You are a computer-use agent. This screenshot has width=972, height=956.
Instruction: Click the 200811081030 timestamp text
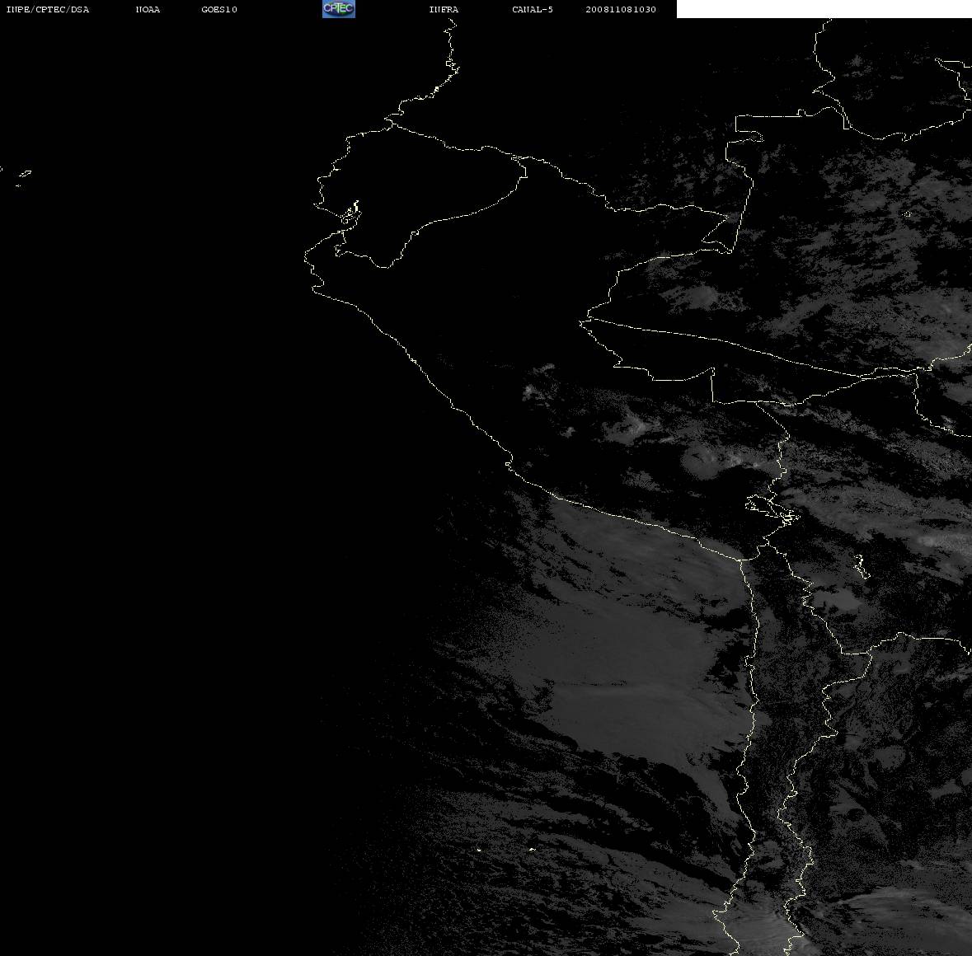point(621,9)
